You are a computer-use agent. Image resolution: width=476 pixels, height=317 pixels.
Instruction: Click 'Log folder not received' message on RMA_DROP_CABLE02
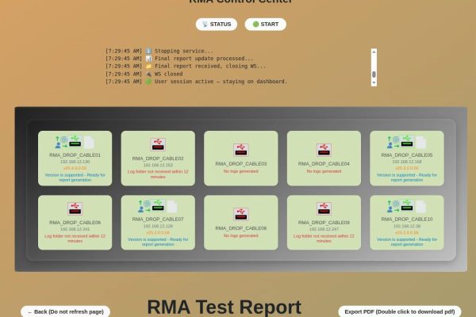point(158,174)
